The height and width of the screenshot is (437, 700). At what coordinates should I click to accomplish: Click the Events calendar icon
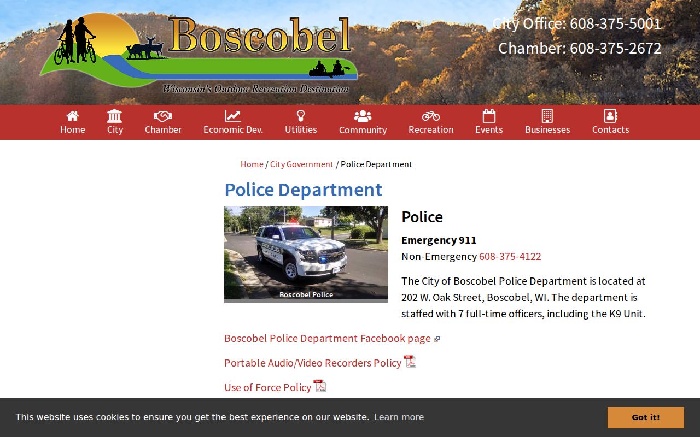(489, 115)
